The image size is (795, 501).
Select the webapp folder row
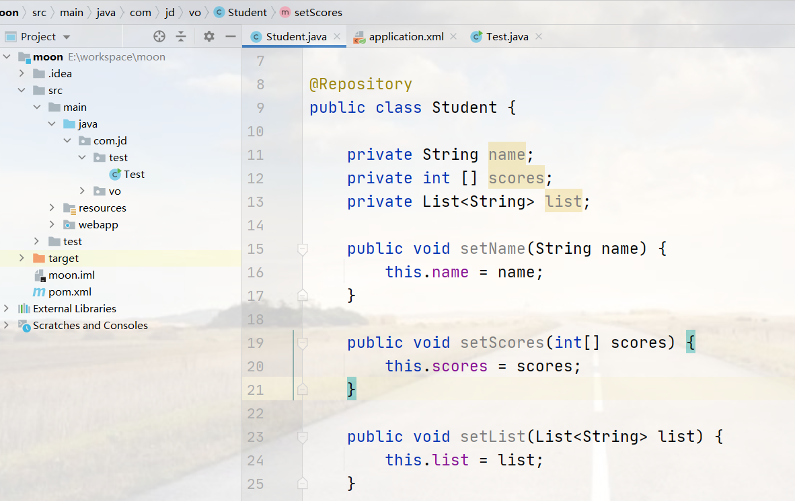pyautogui.click(x=120, y=224)
